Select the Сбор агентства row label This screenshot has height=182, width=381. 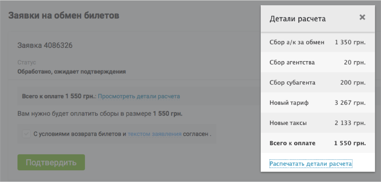click(x=292, y=62)
